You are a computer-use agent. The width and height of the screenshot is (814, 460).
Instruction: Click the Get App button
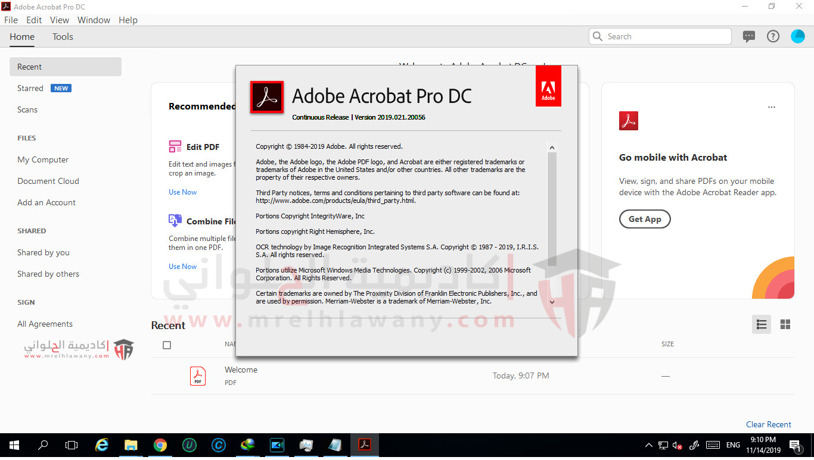[645, 219]
